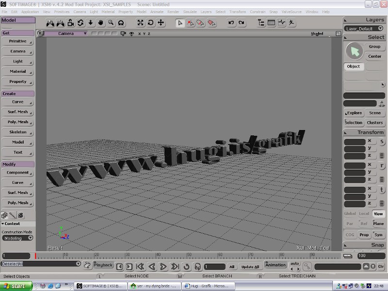The width and height of the screenshot is (388, 291).
Task: Toggle the auto key option
Action: (294, 263)
